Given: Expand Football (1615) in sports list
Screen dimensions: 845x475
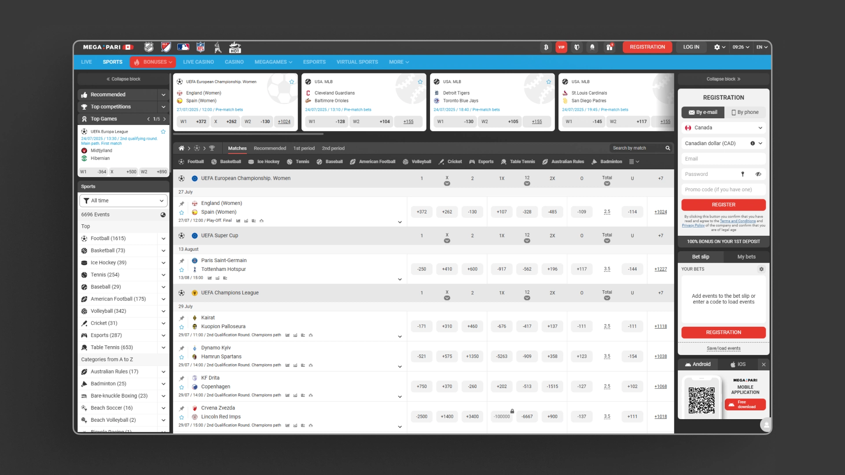Looking at the screenshot, I should tap(163, 238).
